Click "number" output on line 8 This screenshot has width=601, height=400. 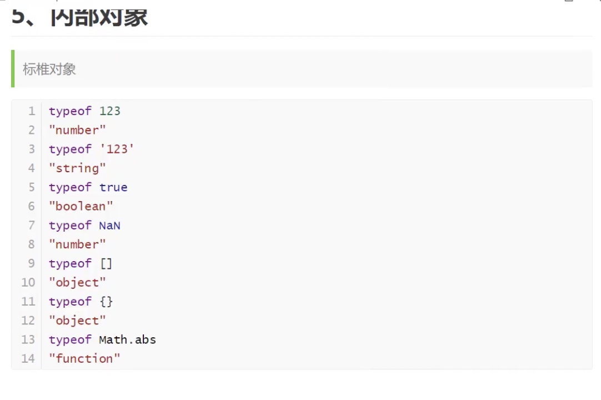point(77,244)
